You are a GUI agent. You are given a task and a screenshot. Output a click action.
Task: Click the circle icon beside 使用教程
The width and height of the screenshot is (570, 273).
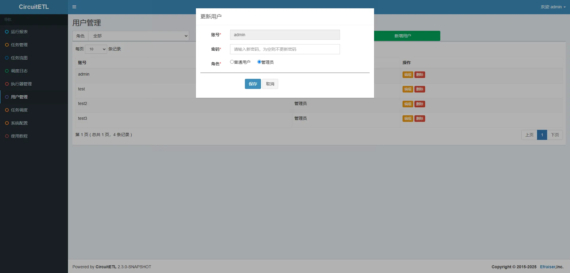(7, 136)
